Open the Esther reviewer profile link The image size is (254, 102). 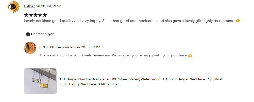29,6
